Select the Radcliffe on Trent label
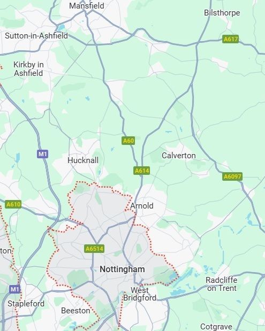 (222, 284)
